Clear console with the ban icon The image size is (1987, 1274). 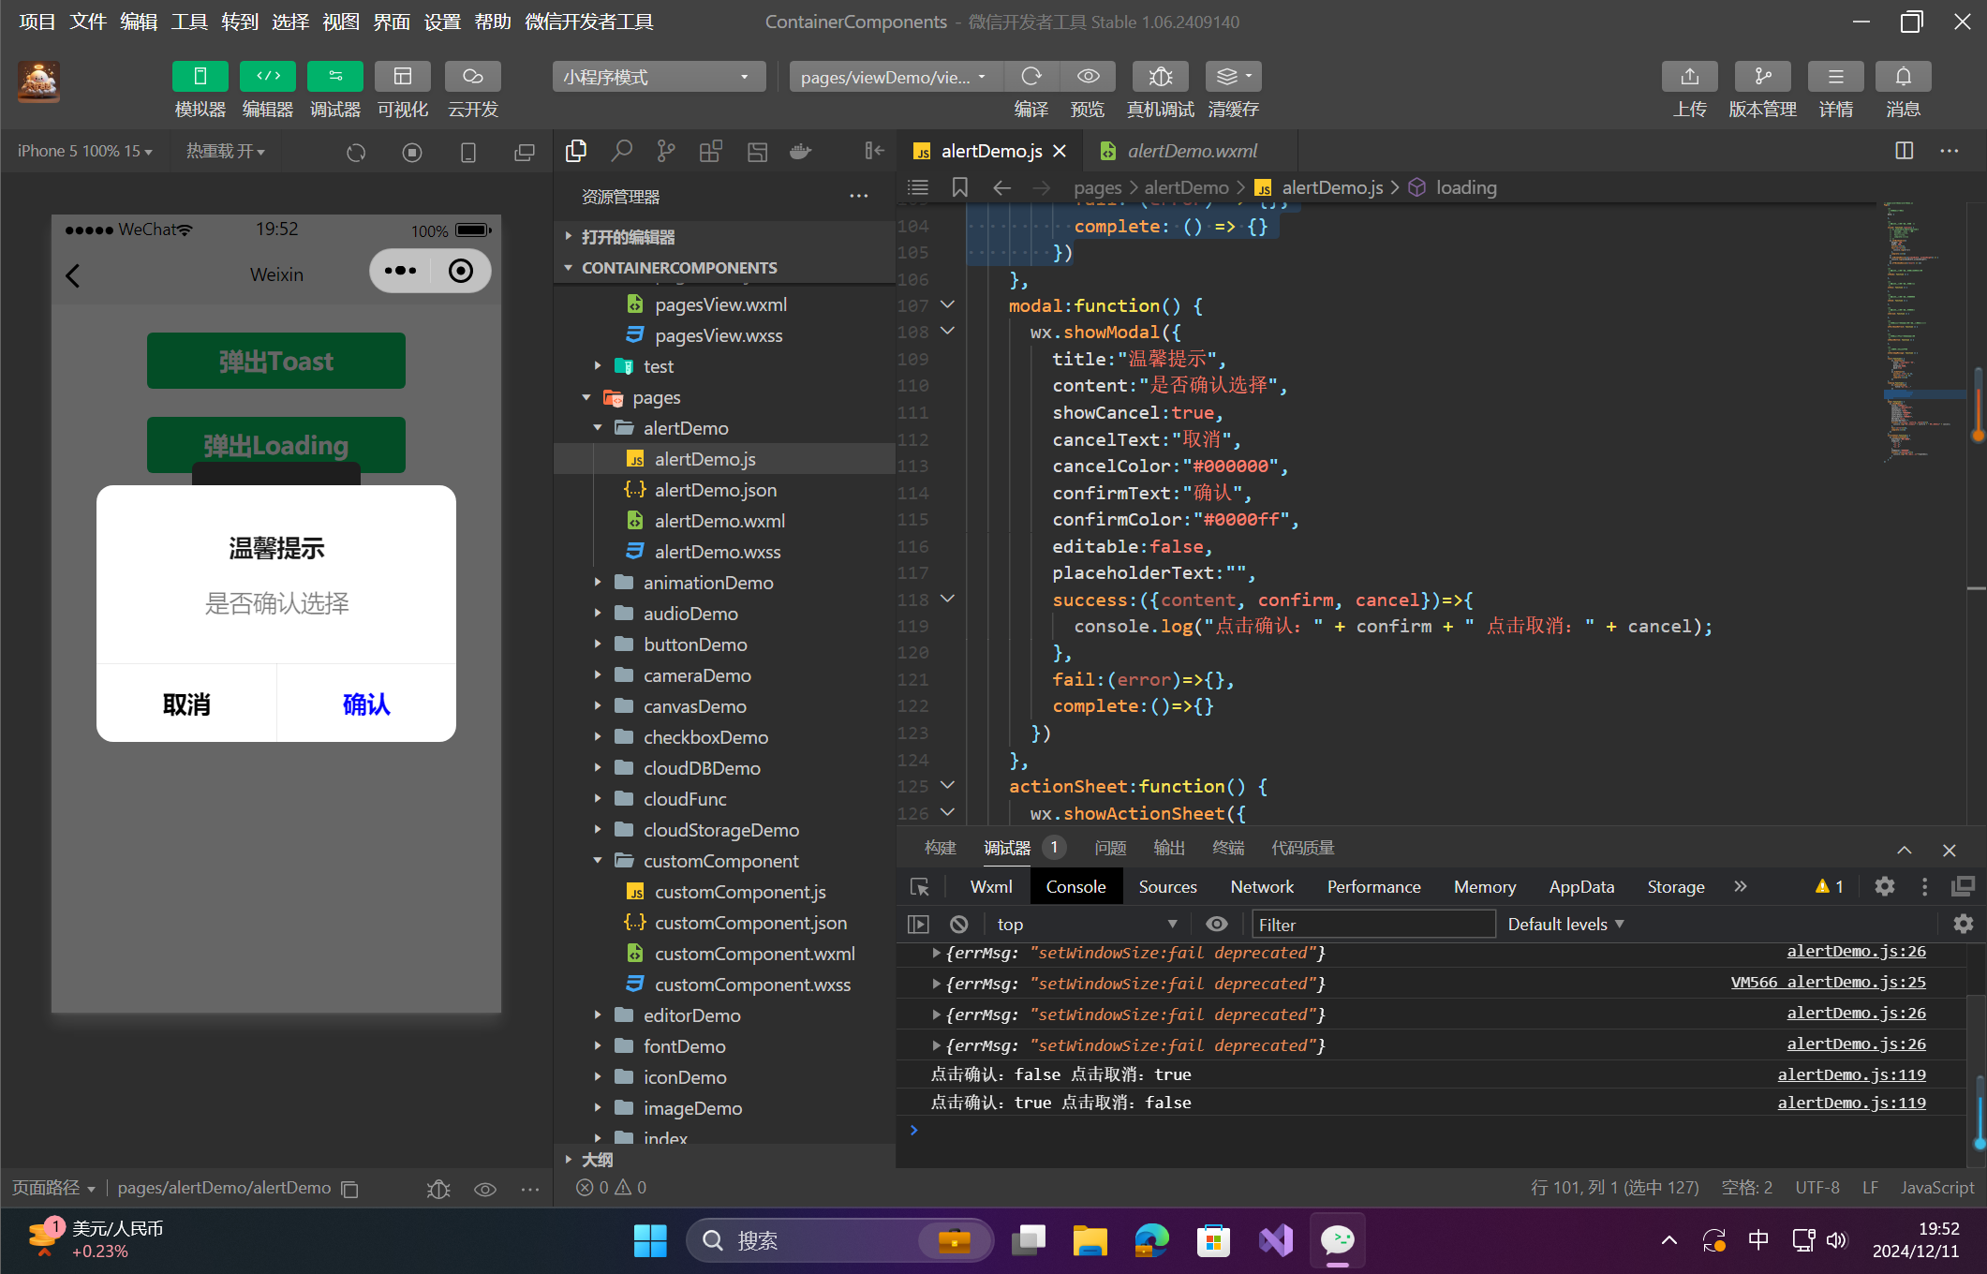coord(958,925)
